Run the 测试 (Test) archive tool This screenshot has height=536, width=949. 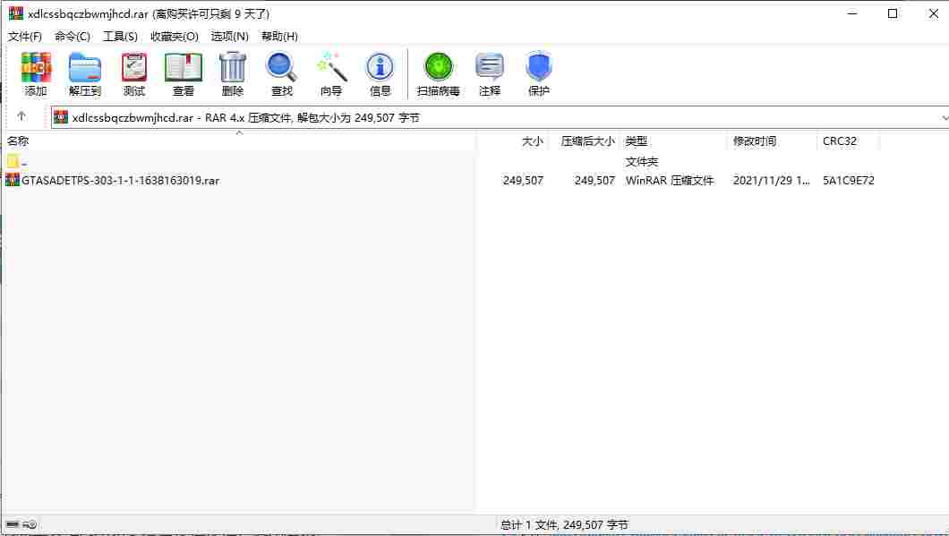pyautogui.click(x=134, y=67)
